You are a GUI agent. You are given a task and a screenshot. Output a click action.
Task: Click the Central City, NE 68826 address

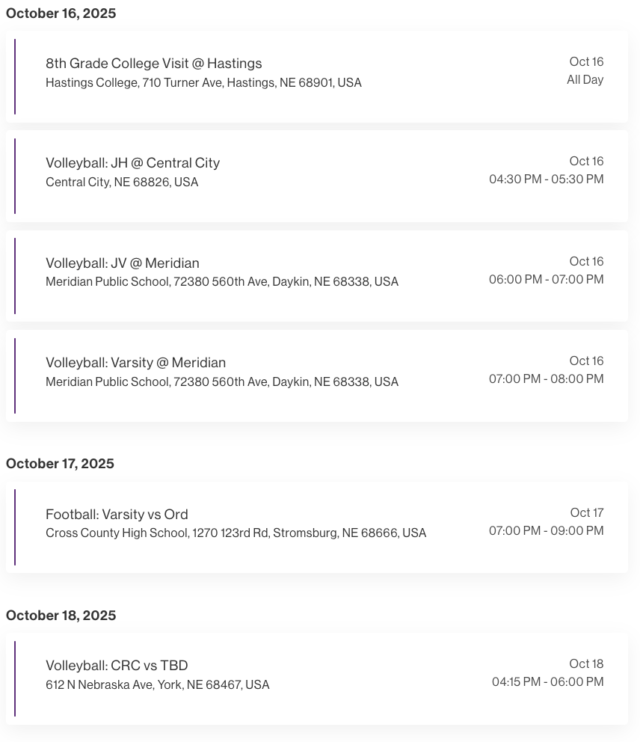pyautogui.click(x=122, y=183)
